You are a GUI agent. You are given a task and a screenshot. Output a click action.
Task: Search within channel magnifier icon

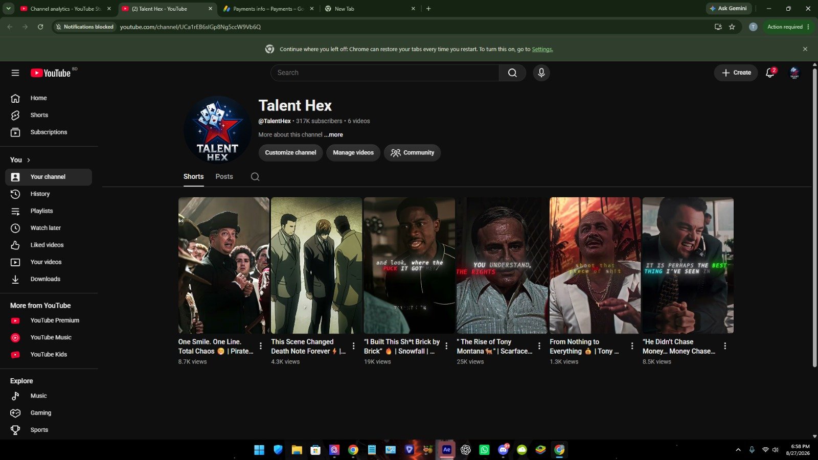[255, 177]
